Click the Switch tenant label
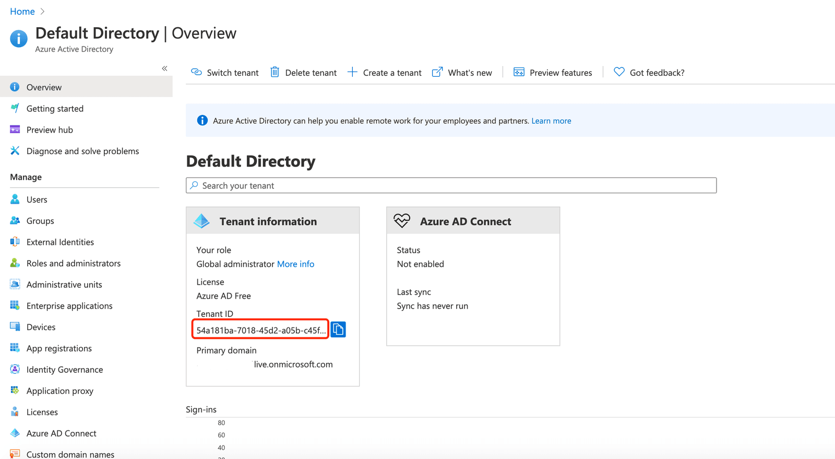The width and height of the screenshot is (835, 459). tap(233, 73)
